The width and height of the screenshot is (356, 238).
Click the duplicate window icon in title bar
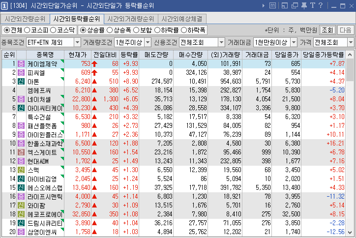[295, 5]
